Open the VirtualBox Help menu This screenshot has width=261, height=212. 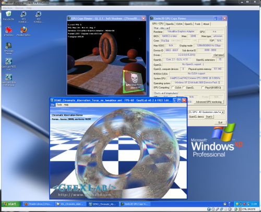tap(29, 8)
